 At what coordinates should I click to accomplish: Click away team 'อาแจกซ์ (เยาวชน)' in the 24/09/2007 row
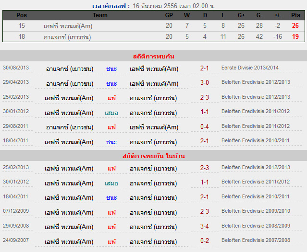tap(153, 241)
